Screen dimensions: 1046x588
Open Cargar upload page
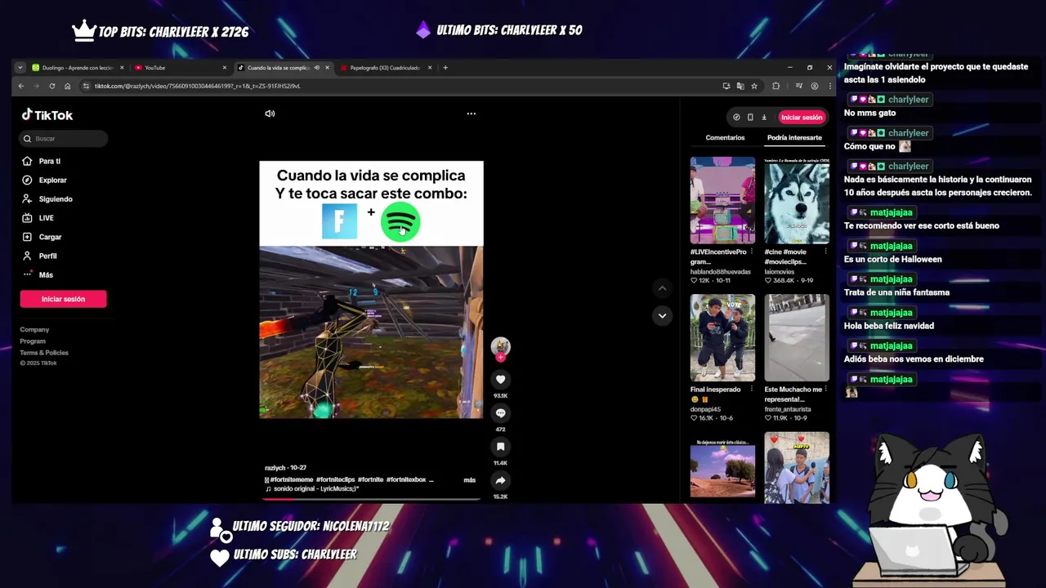point(50,237)
